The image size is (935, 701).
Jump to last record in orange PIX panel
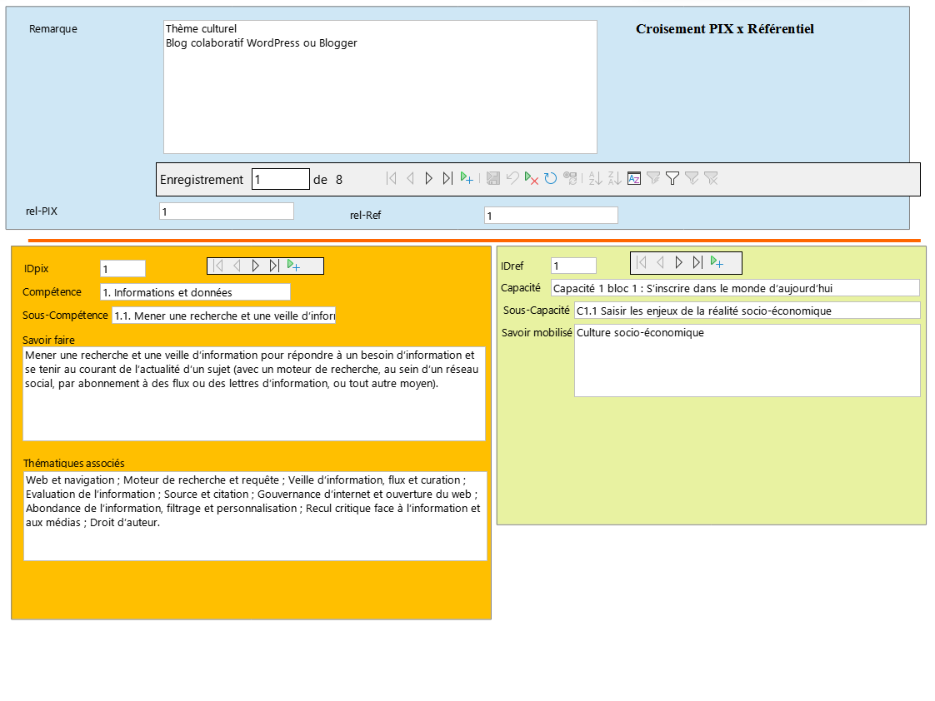tap(273, 266)
